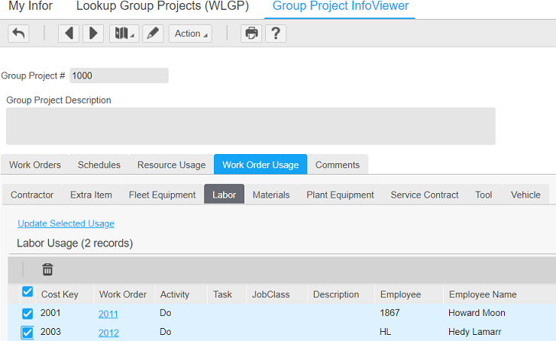Click the pencil edit icon

(x=153, y=34)
